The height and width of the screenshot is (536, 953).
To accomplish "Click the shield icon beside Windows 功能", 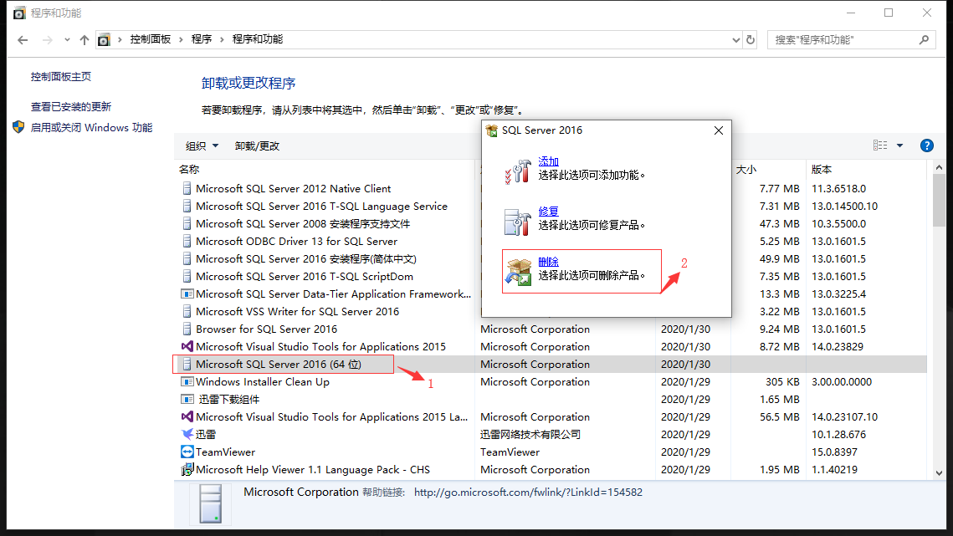I will pyautogui.click(x=18, y=127).
